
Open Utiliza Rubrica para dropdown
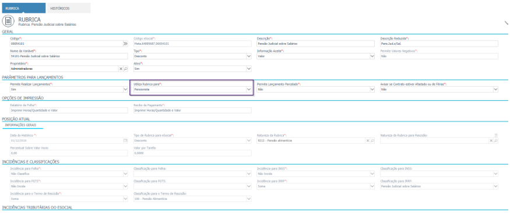249,89
